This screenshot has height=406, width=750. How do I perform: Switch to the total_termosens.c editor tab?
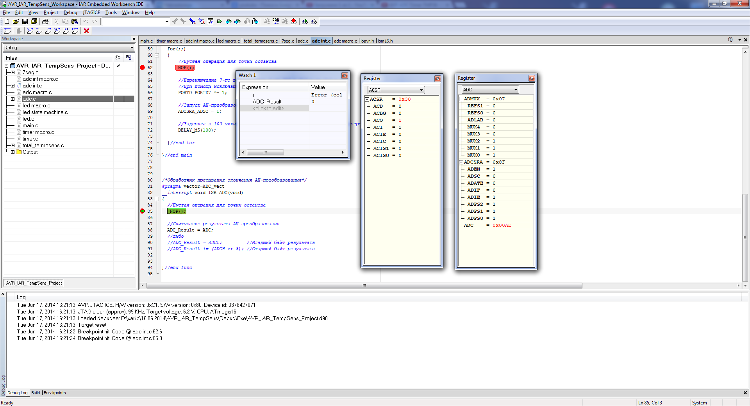(x=261, y=41)
